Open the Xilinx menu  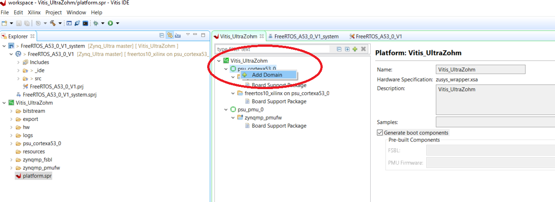34,12
